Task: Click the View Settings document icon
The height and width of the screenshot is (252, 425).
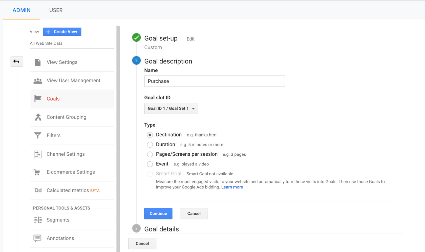Action: (x=38, y=62)
